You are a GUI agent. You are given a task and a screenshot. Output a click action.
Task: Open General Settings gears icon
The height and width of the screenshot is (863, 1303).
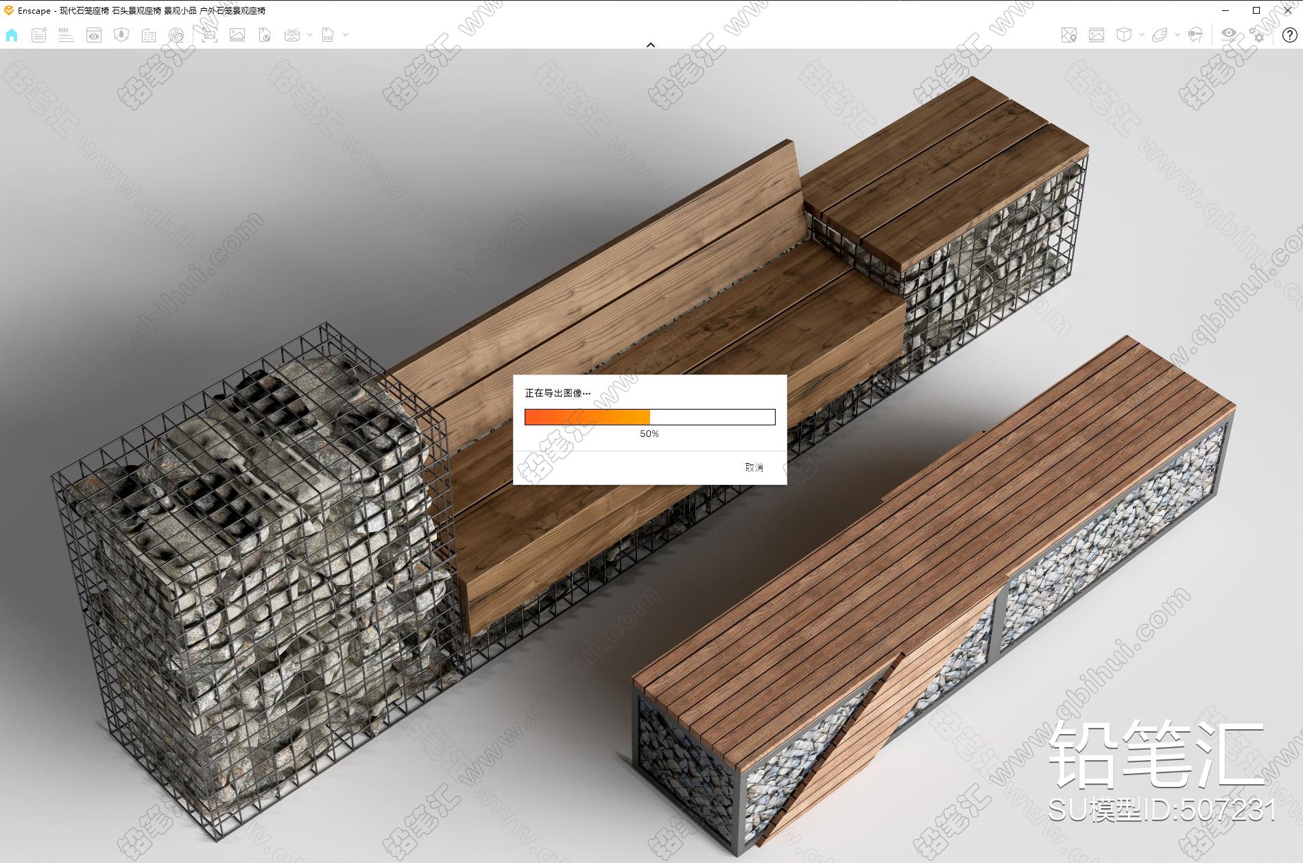pyautogui.click(x=1257, y=35)
